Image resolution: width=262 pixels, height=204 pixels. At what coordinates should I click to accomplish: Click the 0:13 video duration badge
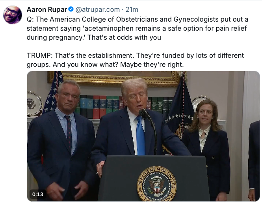(37, 194)
